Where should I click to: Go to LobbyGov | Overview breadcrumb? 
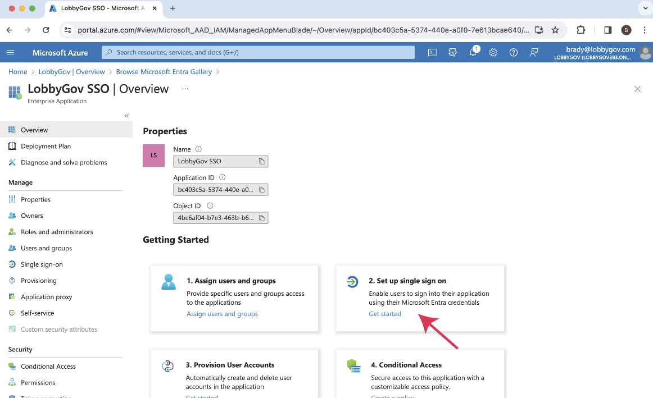pyautogui.click(x=71, y=71)
